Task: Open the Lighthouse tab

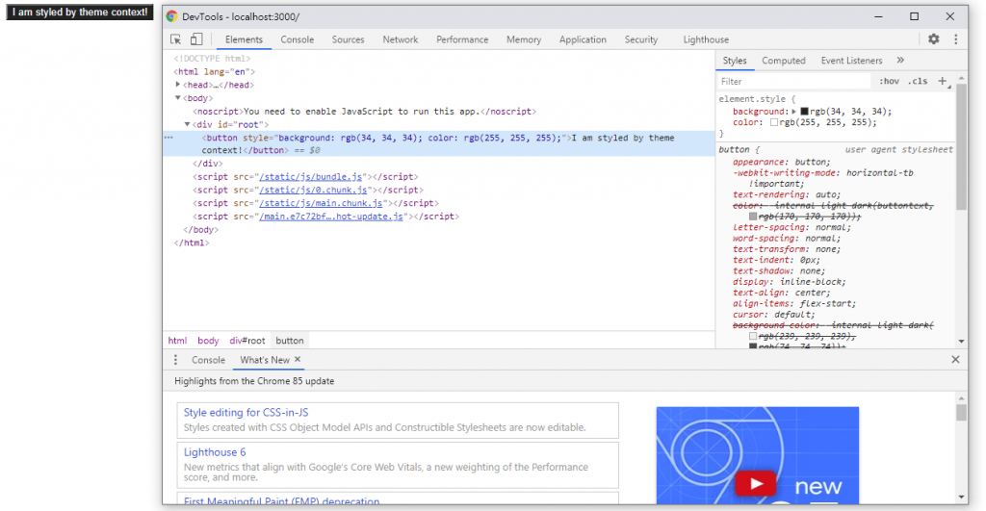Action: [x=706, y=38]
